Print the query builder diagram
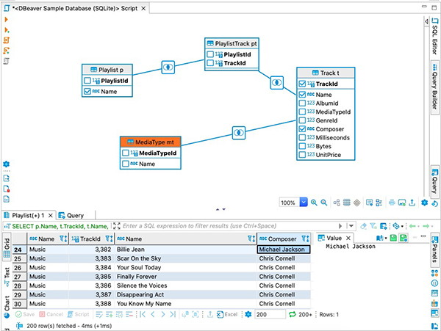The image size is (441, 331). click(392, 203)
